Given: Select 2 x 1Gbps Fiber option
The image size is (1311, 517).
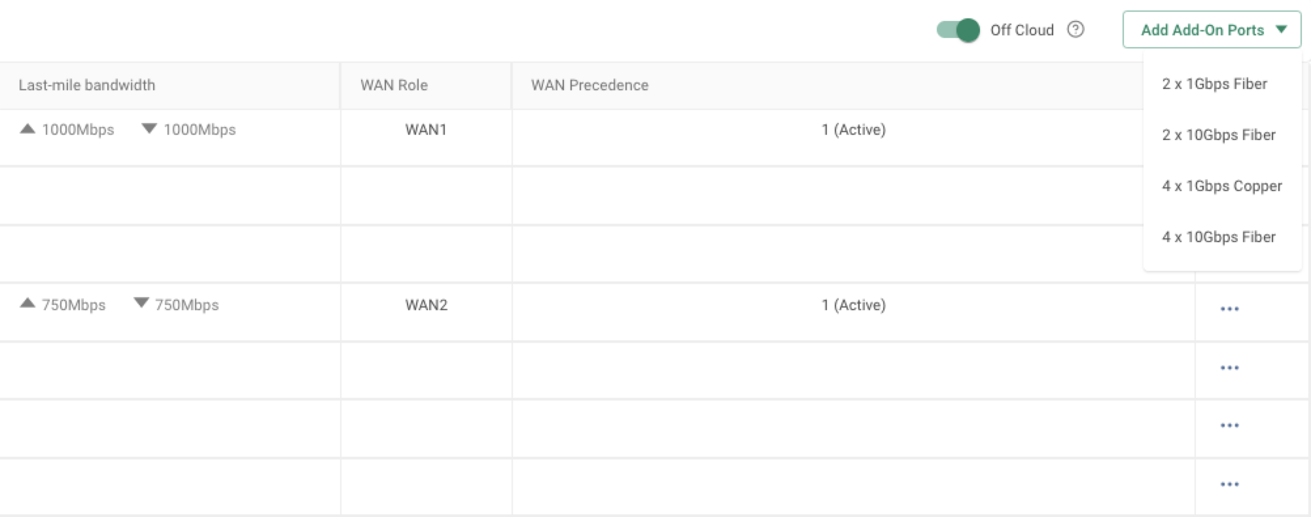Looking at the screenshot, I should coord(1214,84).
